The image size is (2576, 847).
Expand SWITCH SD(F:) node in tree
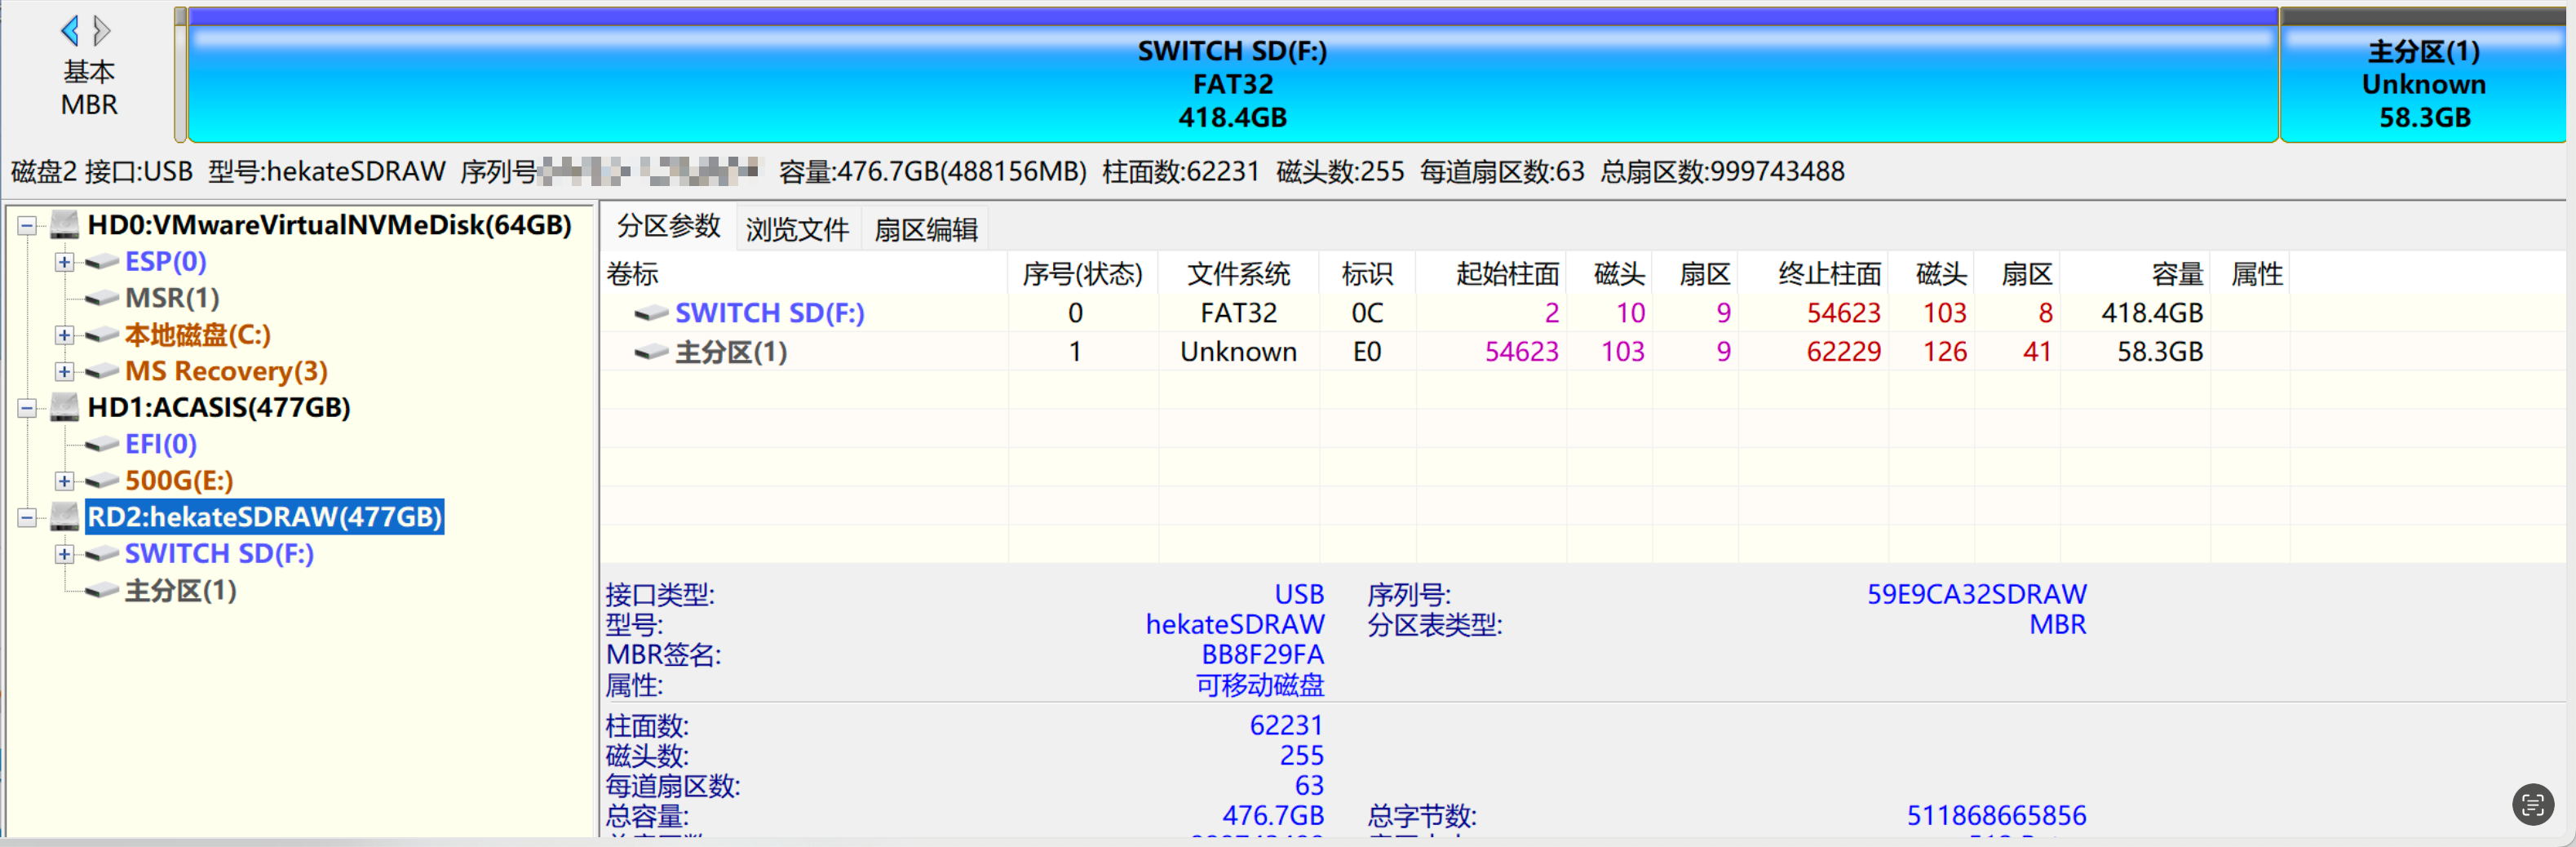coord(64,554)
